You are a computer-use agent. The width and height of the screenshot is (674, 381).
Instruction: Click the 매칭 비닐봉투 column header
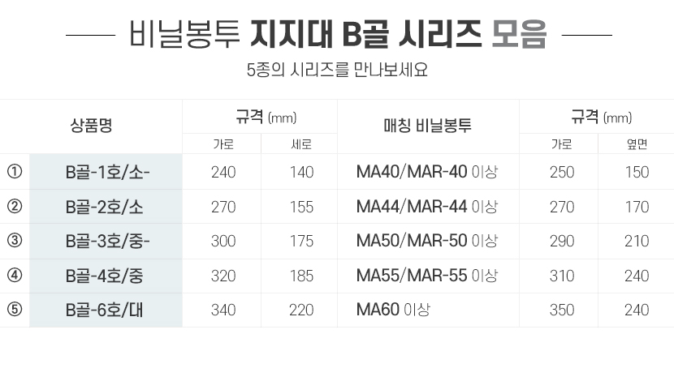[x=428, y=126]
